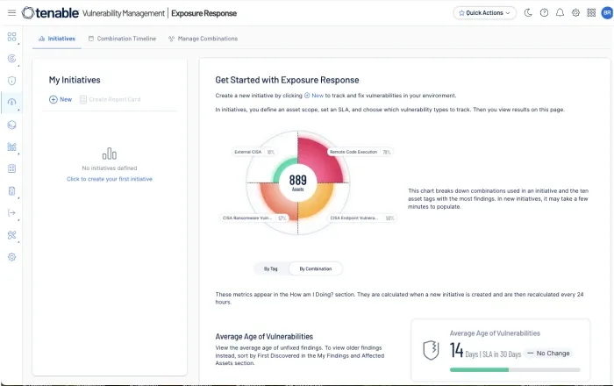Switch chart to By Combination view
The height and width of the screenshot is (386, 614).
coord(316,269)
